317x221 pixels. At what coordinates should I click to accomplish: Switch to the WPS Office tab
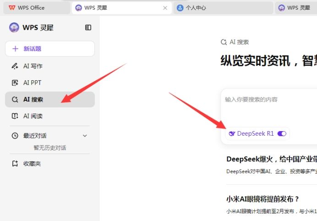[x=31, y=8]
